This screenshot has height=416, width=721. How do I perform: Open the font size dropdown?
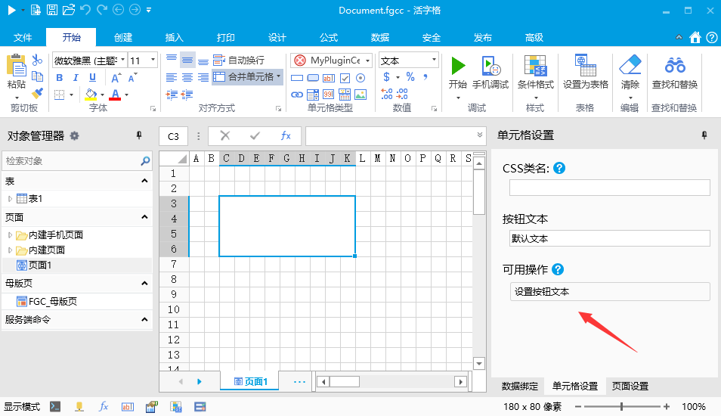(x=153, y=61)
